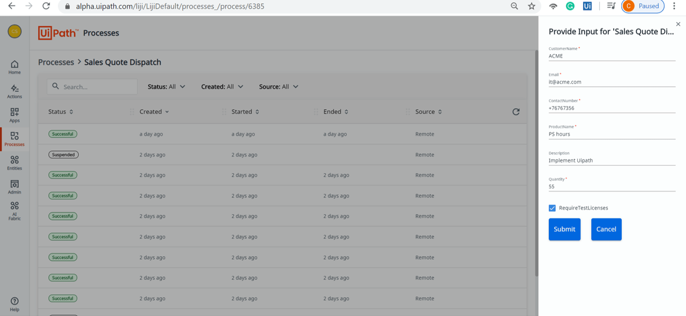Uncheck the RequireTestLicenses checkbox
686x316 pixels.
552,208
